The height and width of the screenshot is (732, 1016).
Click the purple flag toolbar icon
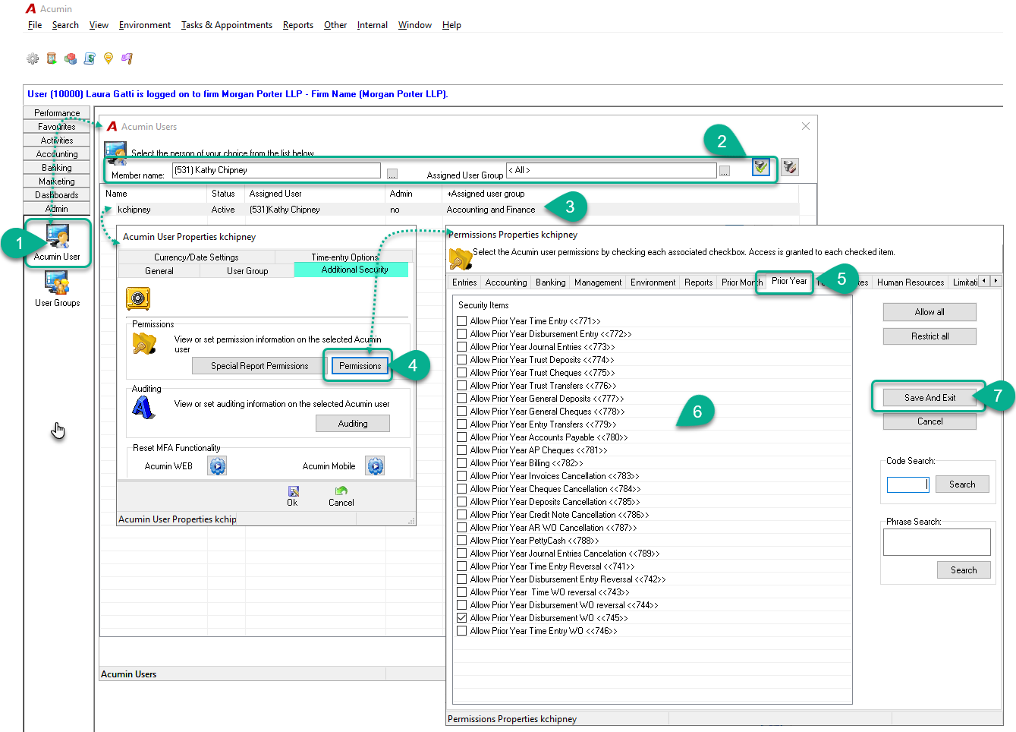(x=127, y=58)
